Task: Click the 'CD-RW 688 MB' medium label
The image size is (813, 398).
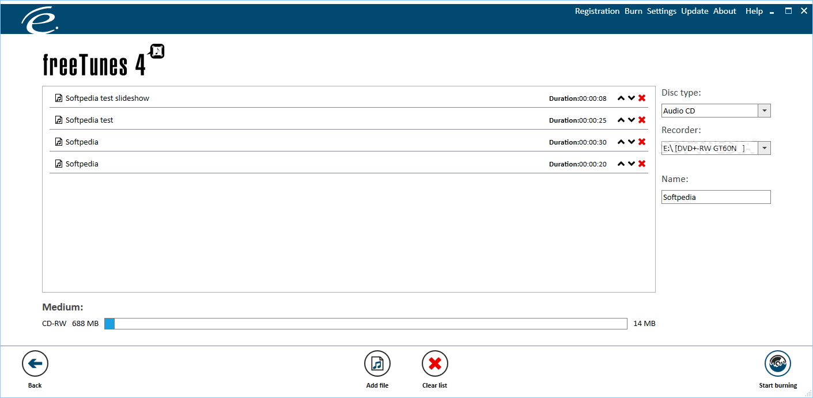Action: [70, 324]
